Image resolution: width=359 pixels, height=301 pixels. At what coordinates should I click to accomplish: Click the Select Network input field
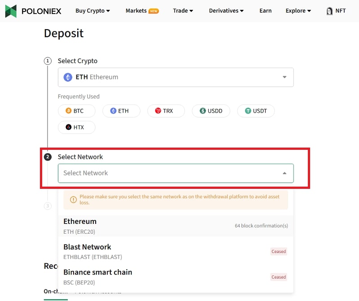(x=171, y=173)
